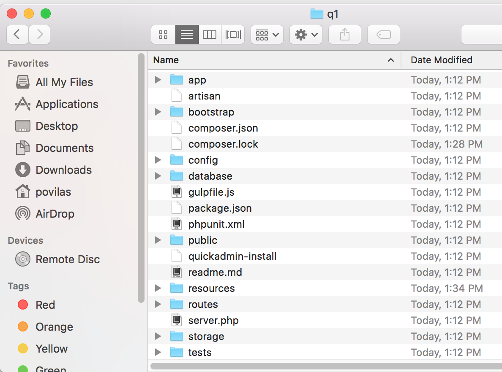502x372 pixels.
Task: Click the Edit Tags toolbar icon
Action: coord(383,35)
